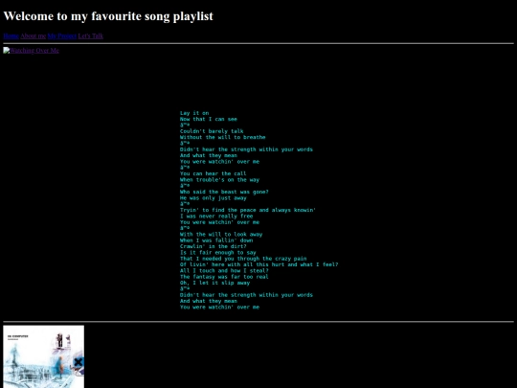This screenshot has width=517, height=388.
Task: Click the lyric 'Now that I can see'
Action: (209, 119)
